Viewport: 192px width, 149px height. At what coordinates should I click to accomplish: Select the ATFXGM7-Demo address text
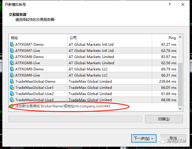pos(29,44)
